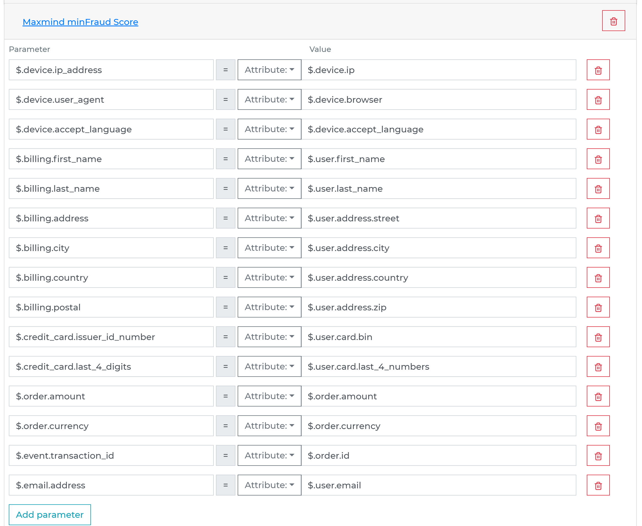Focus the $.user.address.country value field
642x526 pixels.
click(439, 278)
